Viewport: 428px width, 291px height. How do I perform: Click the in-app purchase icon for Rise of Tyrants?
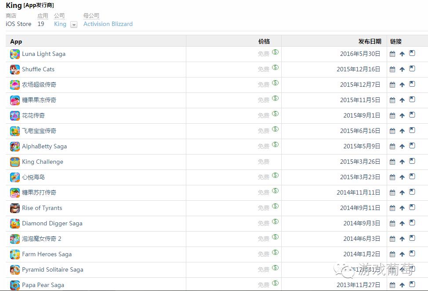275,206
